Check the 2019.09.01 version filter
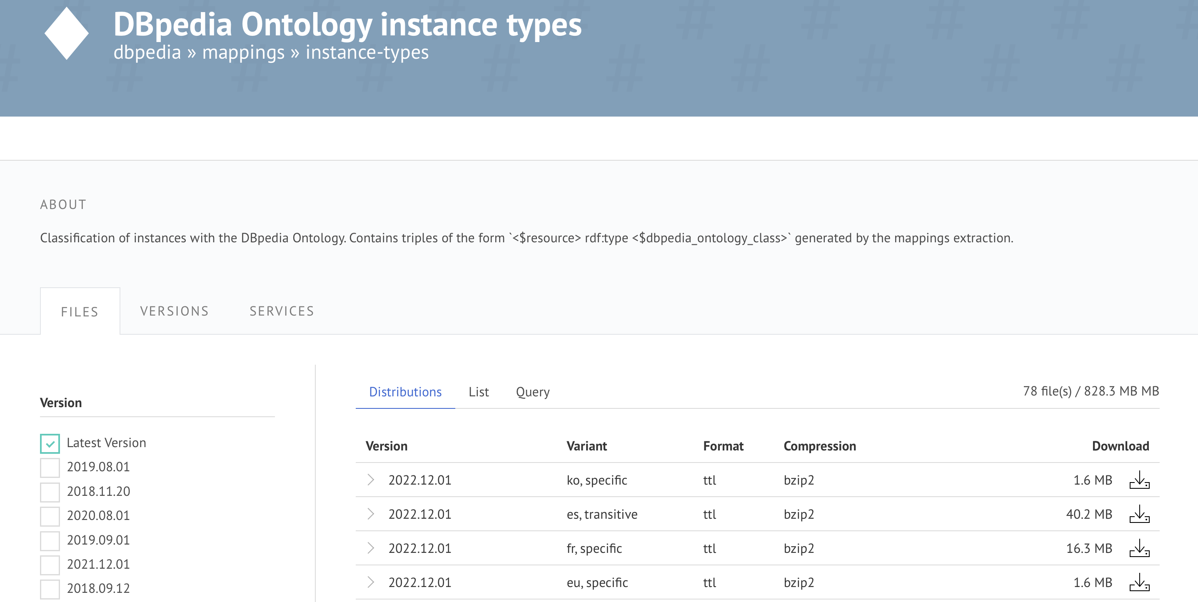 pos(50,541)
